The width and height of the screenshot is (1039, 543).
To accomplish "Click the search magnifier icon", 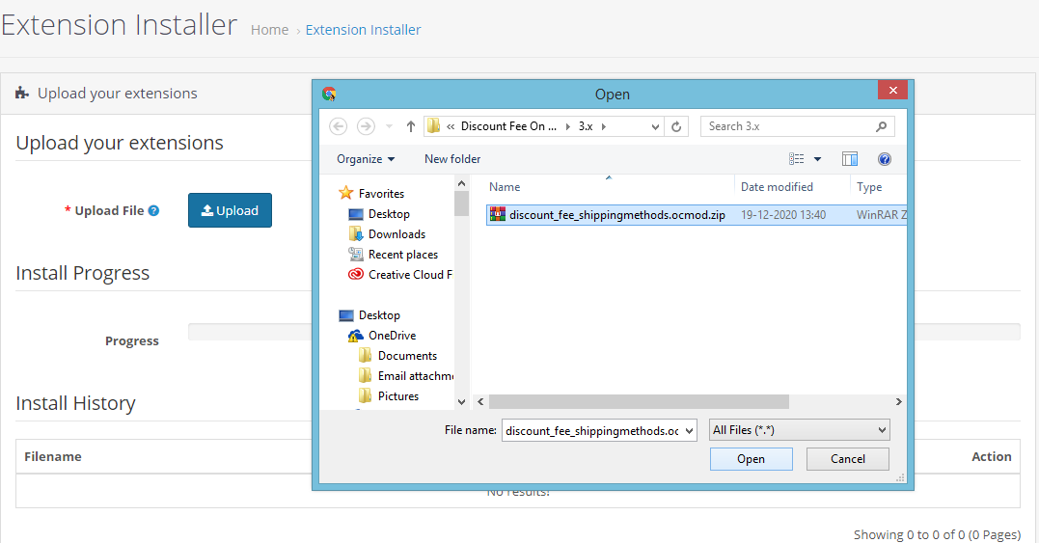I will click(882, 125).
